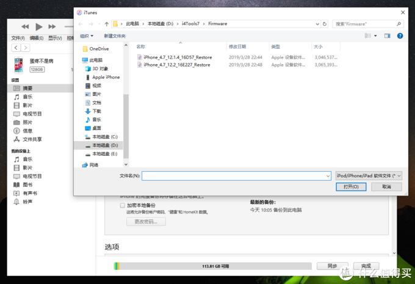The width and height of the screenshot is (415, 284).
Task: Click the 取消 button
Action: tap(386, 187)
